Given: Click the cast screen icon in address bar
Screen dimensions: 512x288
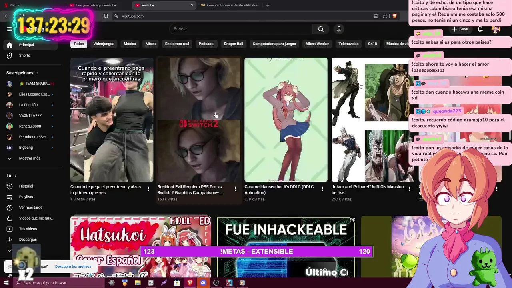Looking at the screenshot, I should click(376, 16).
